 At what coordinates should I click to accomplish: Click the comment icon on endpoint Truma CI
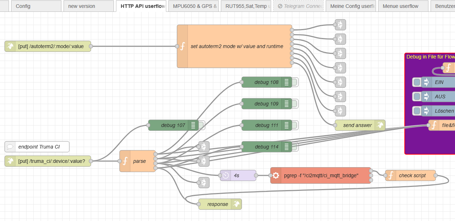tap(10, 147)
